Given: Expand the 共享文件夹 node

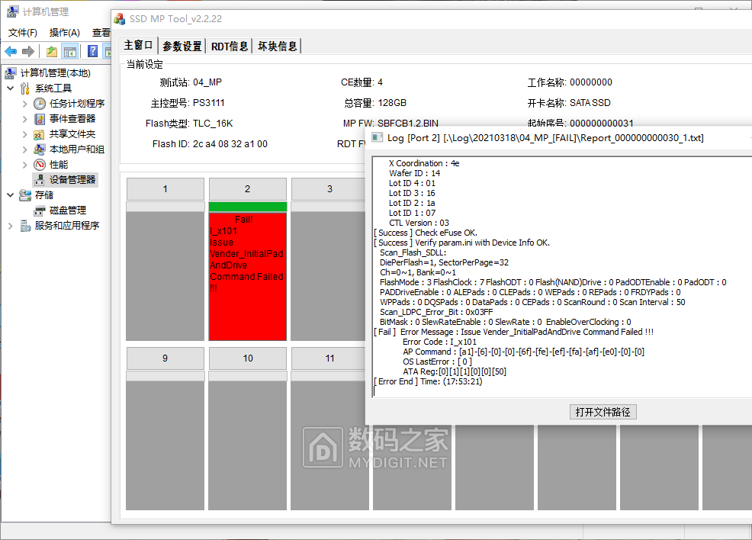Looking at the screenshot, I should coord(25,134).
